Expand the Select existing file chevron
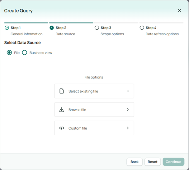The image size is (189, 170). pyautogui.click(x=128, y=91)
